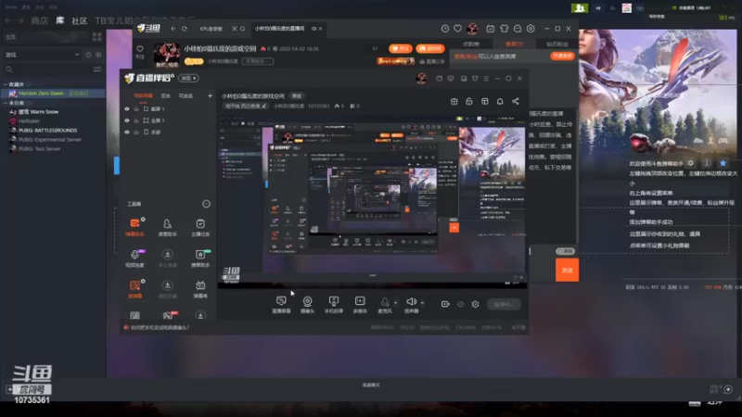Toggle visibility of the third source row
742x417 pixels.
pyautogui.click(x=127, y=133)
